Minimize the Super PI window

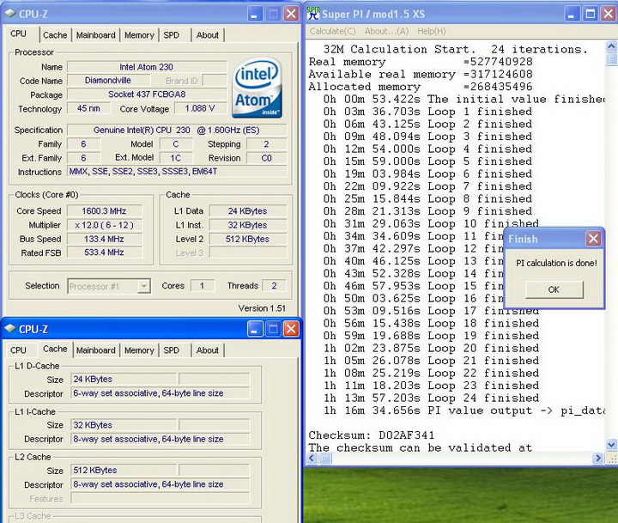(x=572, y=14)
